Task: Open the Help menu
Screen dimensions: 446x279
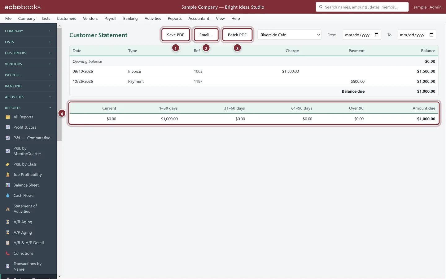Action: (x=236, y=19)
